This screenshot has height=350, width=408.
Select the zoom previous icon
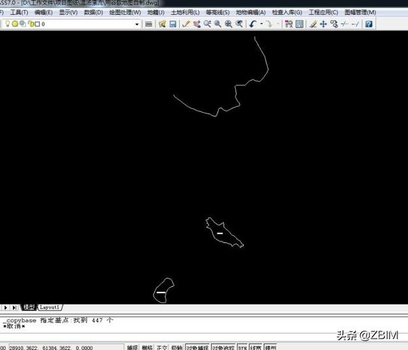click(239, 24)
